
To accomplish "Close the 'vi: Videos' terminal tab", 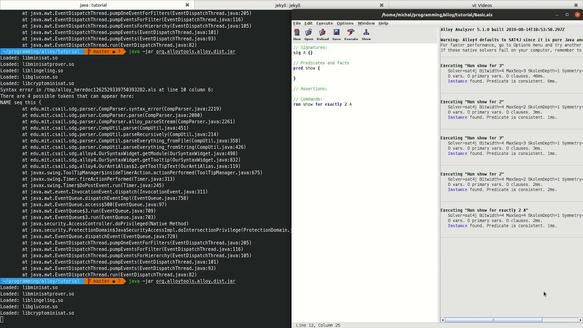I will click(576, 5).
